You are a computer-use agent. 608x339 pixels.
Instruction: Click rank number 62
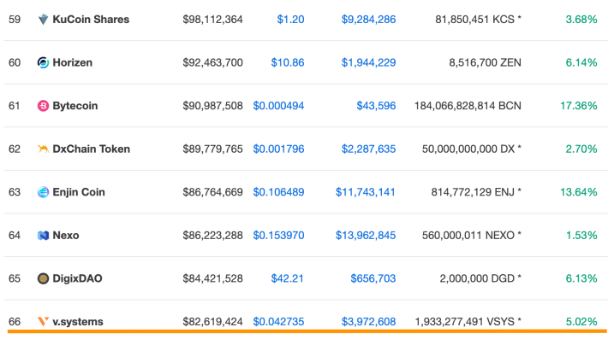tap(15, 149)
